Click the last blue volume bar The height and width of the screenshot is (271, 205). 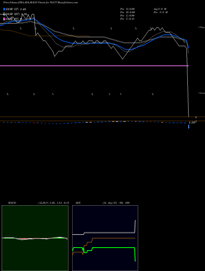[x=189, y=127]
